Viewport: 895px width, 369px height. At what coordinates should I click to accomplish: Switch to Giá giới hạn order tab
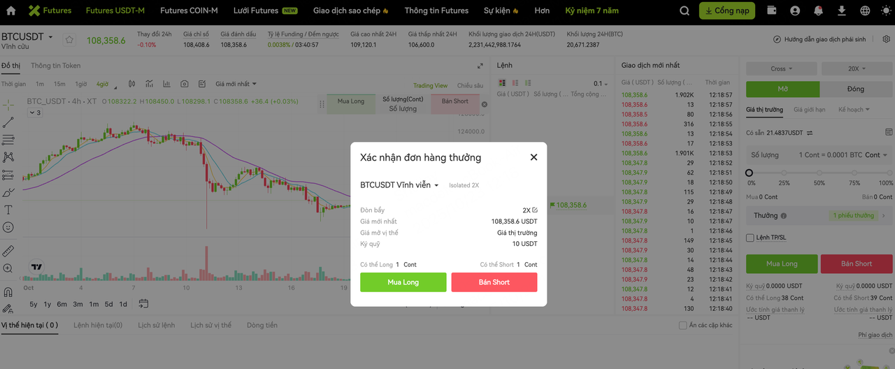pos(810,110)
